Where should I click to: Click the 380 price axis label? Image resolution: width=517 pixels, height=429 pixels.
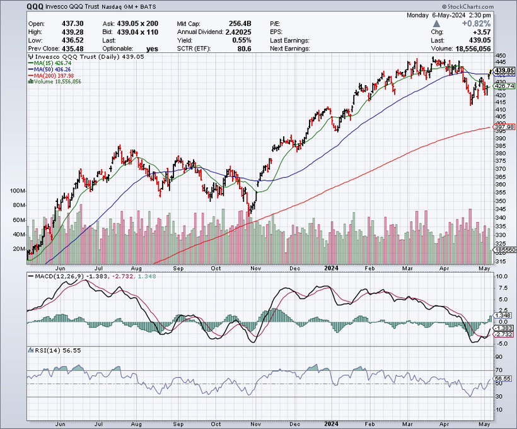[501, 153]
